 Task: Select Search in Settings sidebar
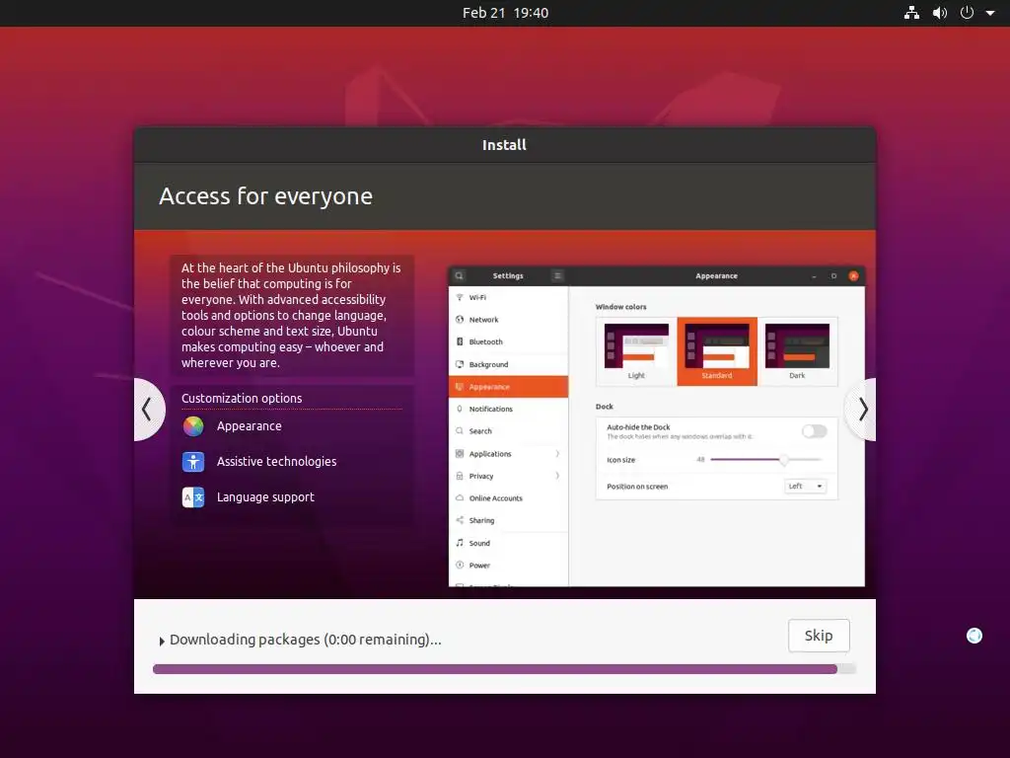[x=508, y=431]
